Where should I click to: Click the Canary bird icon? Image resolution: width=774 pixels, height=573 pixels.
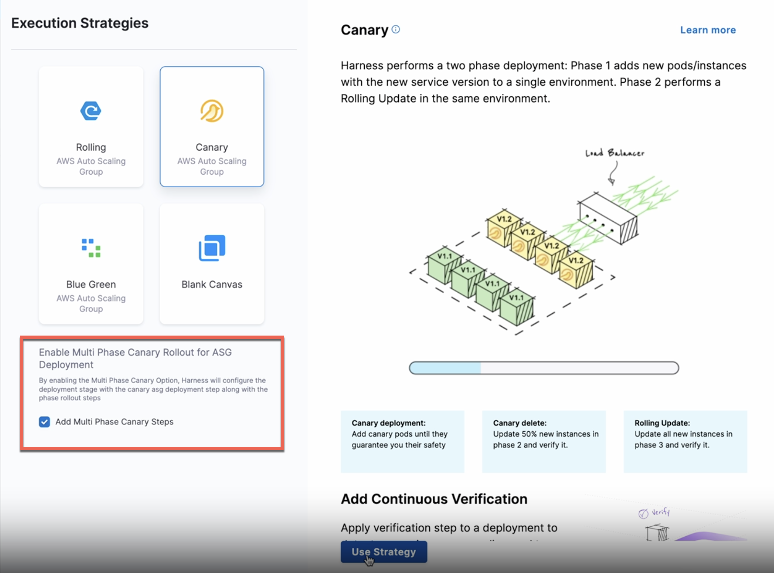coord(212,111)
